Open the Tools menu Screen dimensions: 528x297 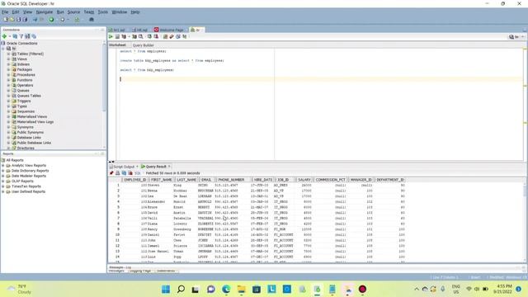coord(102,12)
